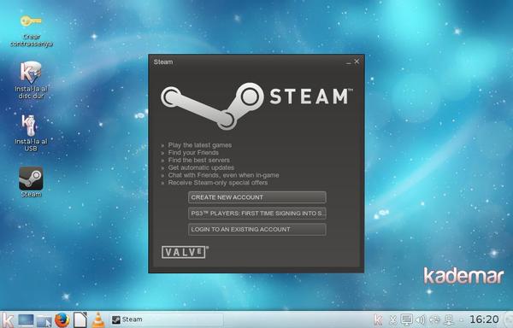The image size is (513, 328).
Task: Open the blank document icon in taskbar
Action: click(x=80, y=319)
